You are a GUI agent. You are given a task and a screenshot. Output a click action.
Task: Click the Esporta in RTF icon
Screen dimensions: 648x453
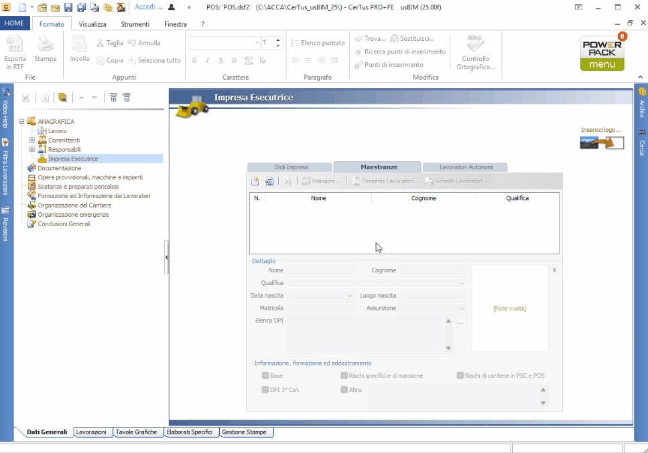[15, 46]
